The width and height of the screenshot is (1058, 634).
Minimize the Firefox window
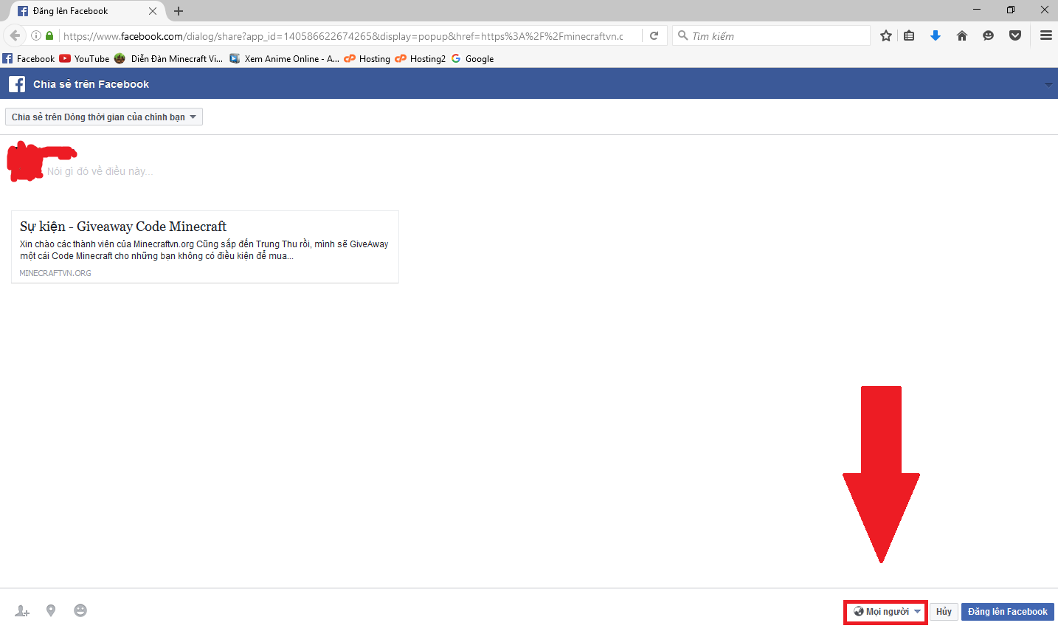coord(977,10)
